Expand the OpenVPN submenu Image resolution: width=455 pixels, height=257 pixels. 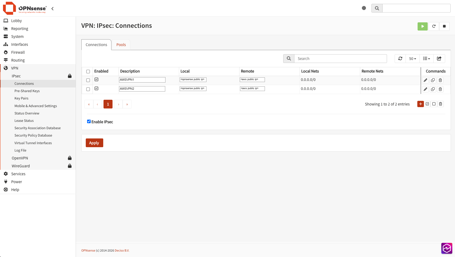[38, 158]
